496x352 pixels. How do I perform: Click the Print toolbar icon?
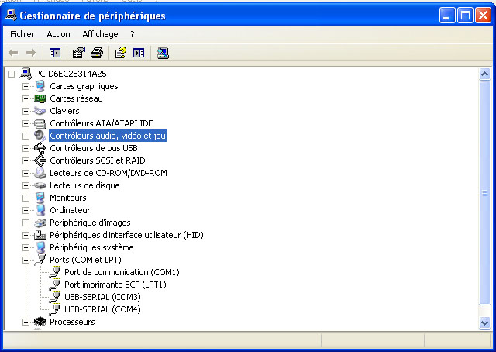(97, 53)
